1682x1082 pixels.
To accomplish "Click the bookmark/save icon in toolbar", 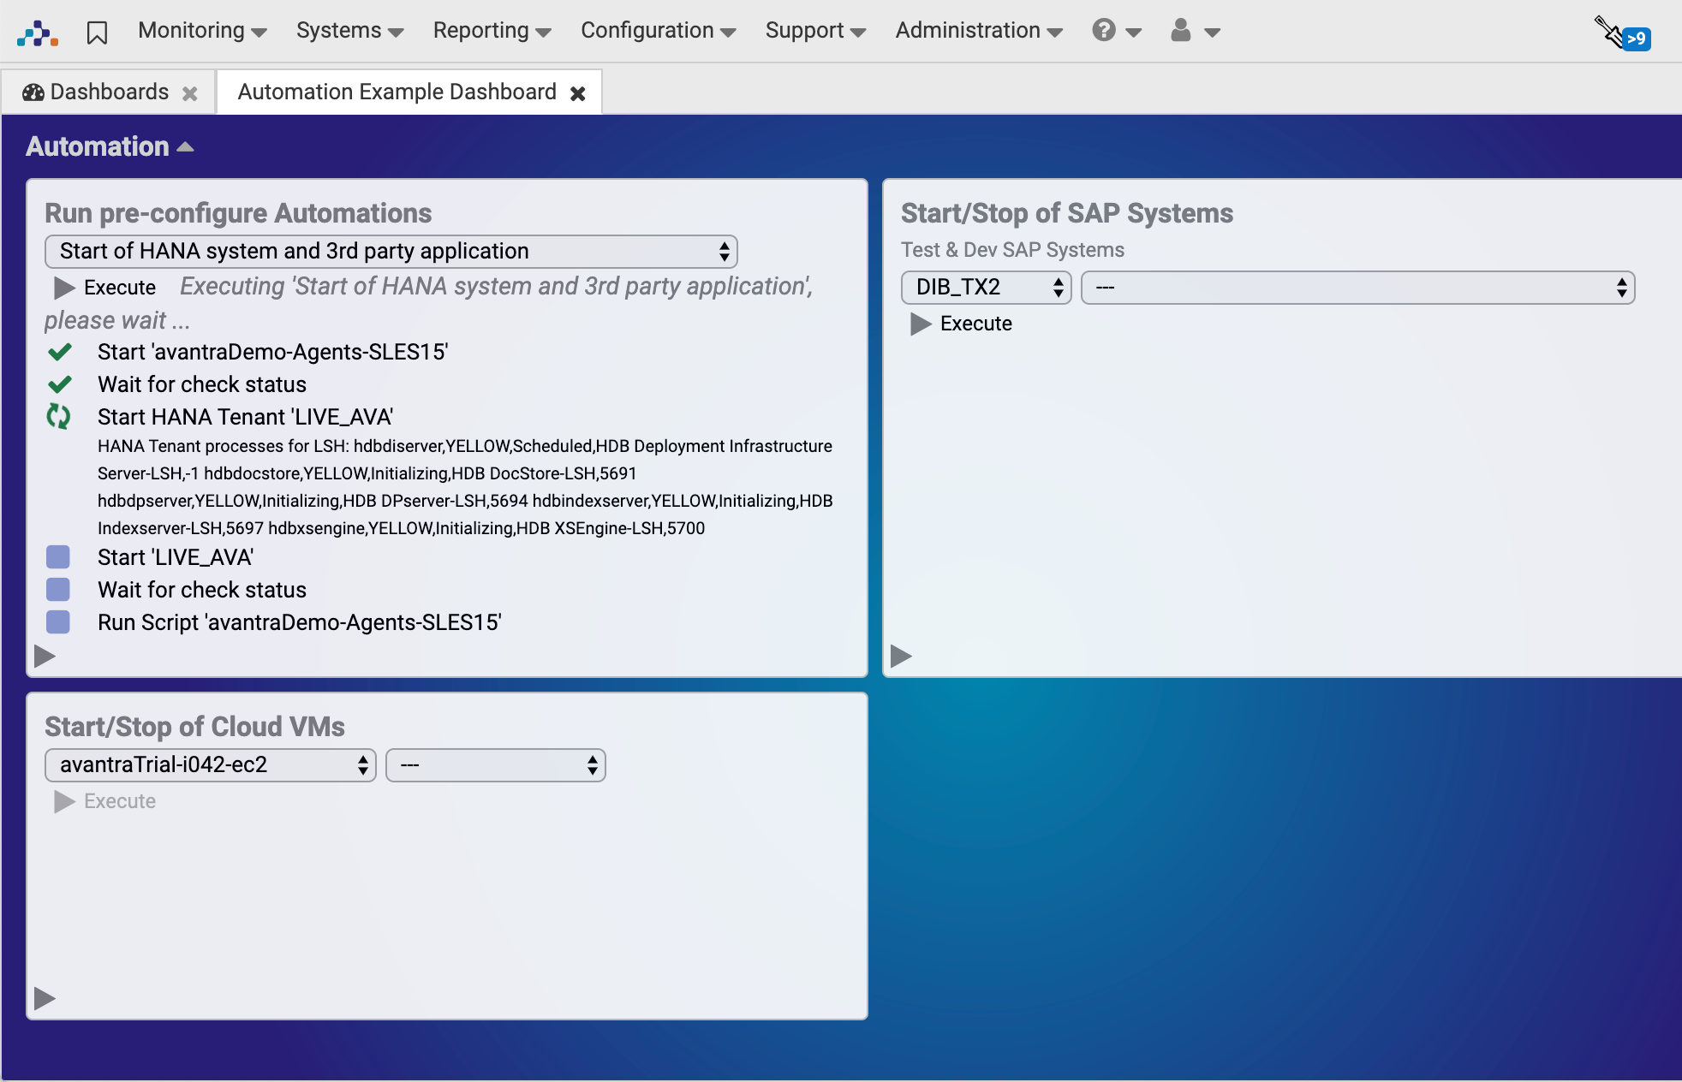I will click(98, 31).
